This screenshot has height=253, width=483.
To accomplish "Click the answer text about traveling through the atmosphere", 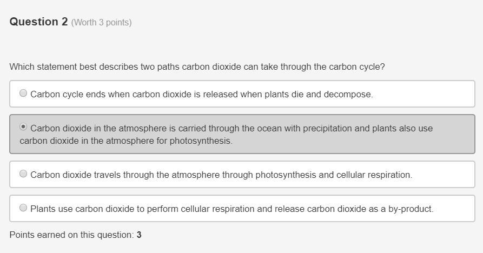I will point(221,175).
